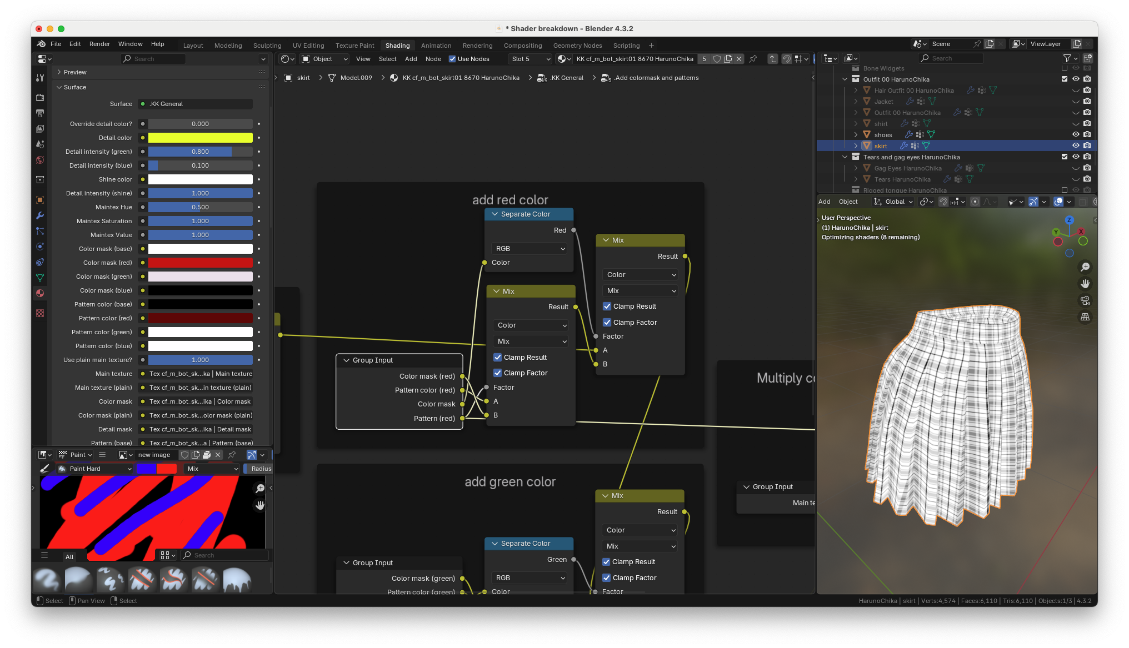Switch orthographic perspective grid icon

pyautogui.click(x=1085, y=317)
